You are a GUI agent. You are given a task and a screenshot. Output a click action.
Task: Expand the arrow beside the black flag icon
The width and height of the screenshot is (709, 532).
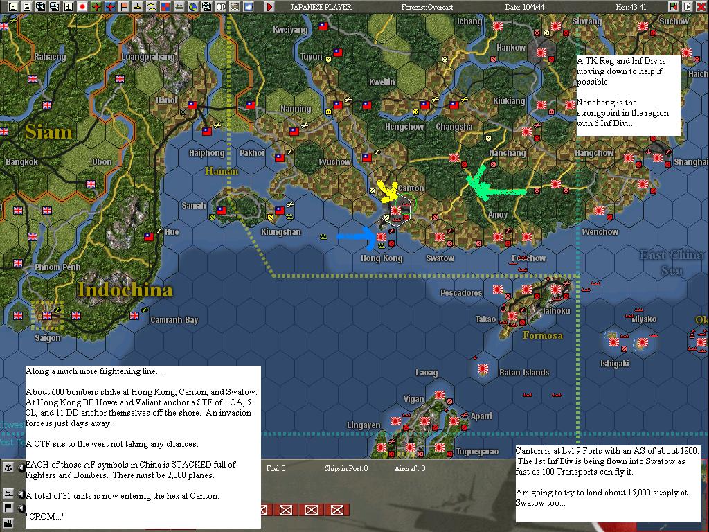(21, 508)
